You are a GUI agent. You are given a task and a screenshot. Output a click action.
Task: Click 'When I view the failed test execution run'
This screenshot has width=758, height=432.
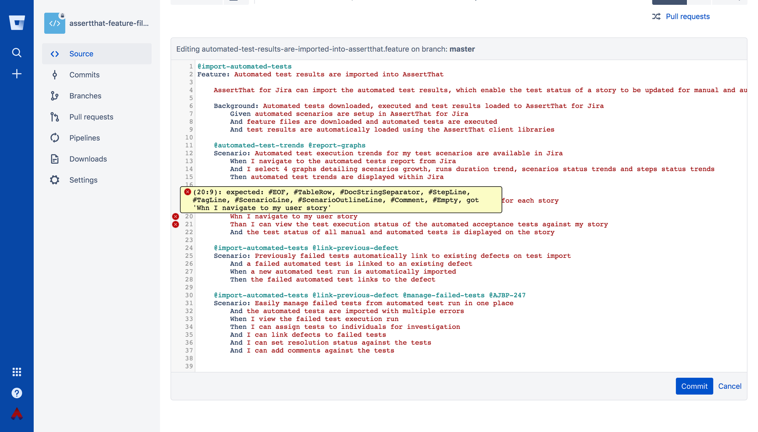(314, 319)
